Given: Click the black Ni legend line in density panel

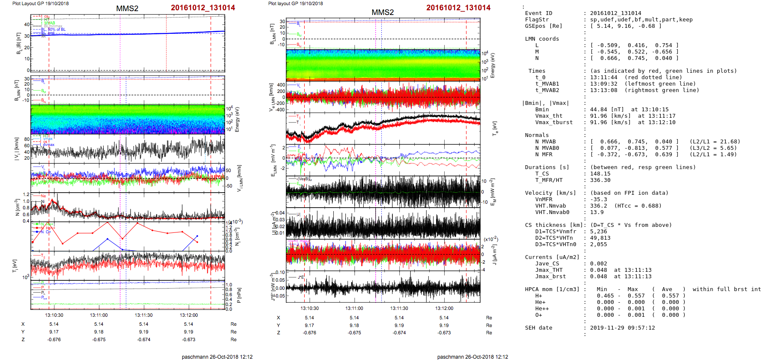Looking at the screenshot, I should [x=39, y=201].
